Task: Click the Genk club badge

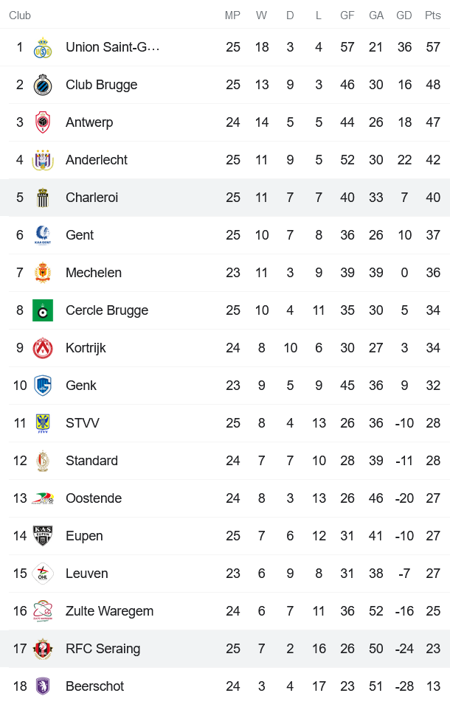Action: coord(43,385)
